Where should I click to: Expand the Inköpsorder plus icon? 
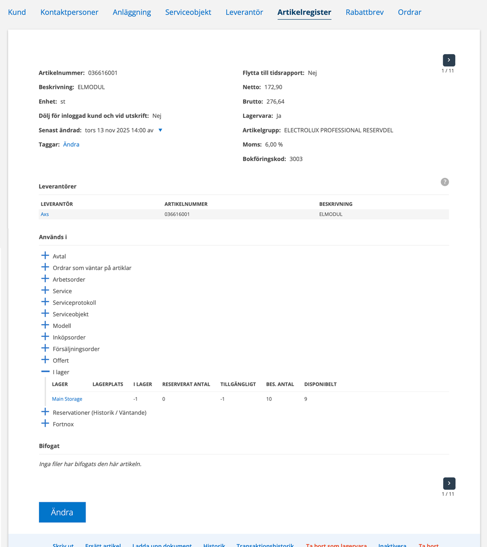pos(45,337)
